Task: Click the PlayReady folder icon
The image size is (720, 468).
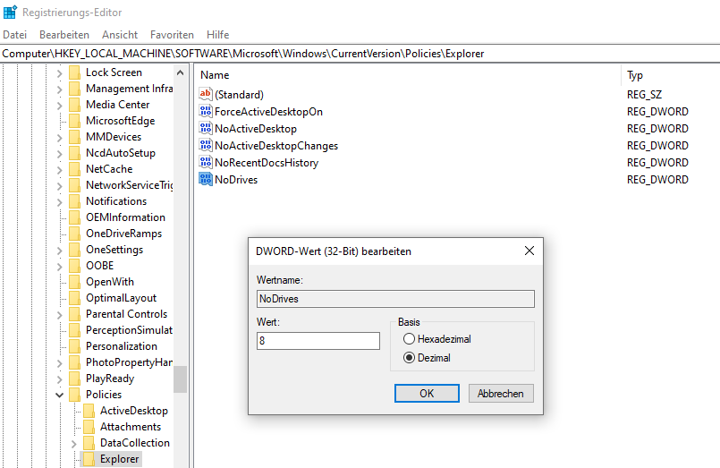Action: pyautogui.click(x=74, y=379)
